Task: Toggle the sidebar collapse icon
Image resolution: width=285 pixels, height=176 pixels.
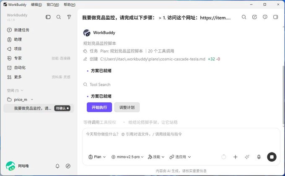Action: [x=48, y=17]
